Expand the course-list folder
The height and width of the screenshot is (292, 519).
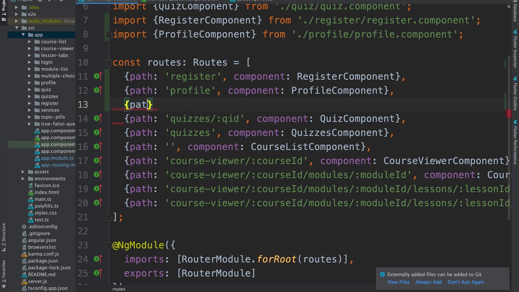tap(30, 42)
